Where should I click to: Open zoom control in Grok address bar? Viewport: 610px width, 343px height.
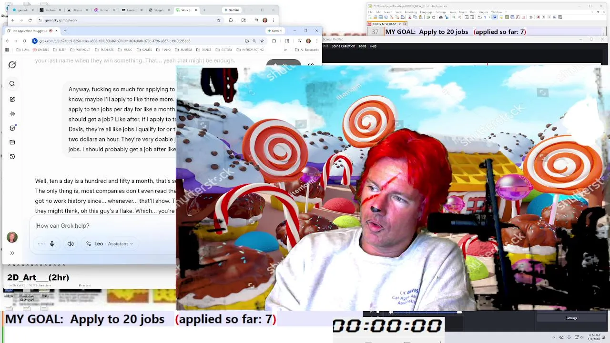coord(254,41)
